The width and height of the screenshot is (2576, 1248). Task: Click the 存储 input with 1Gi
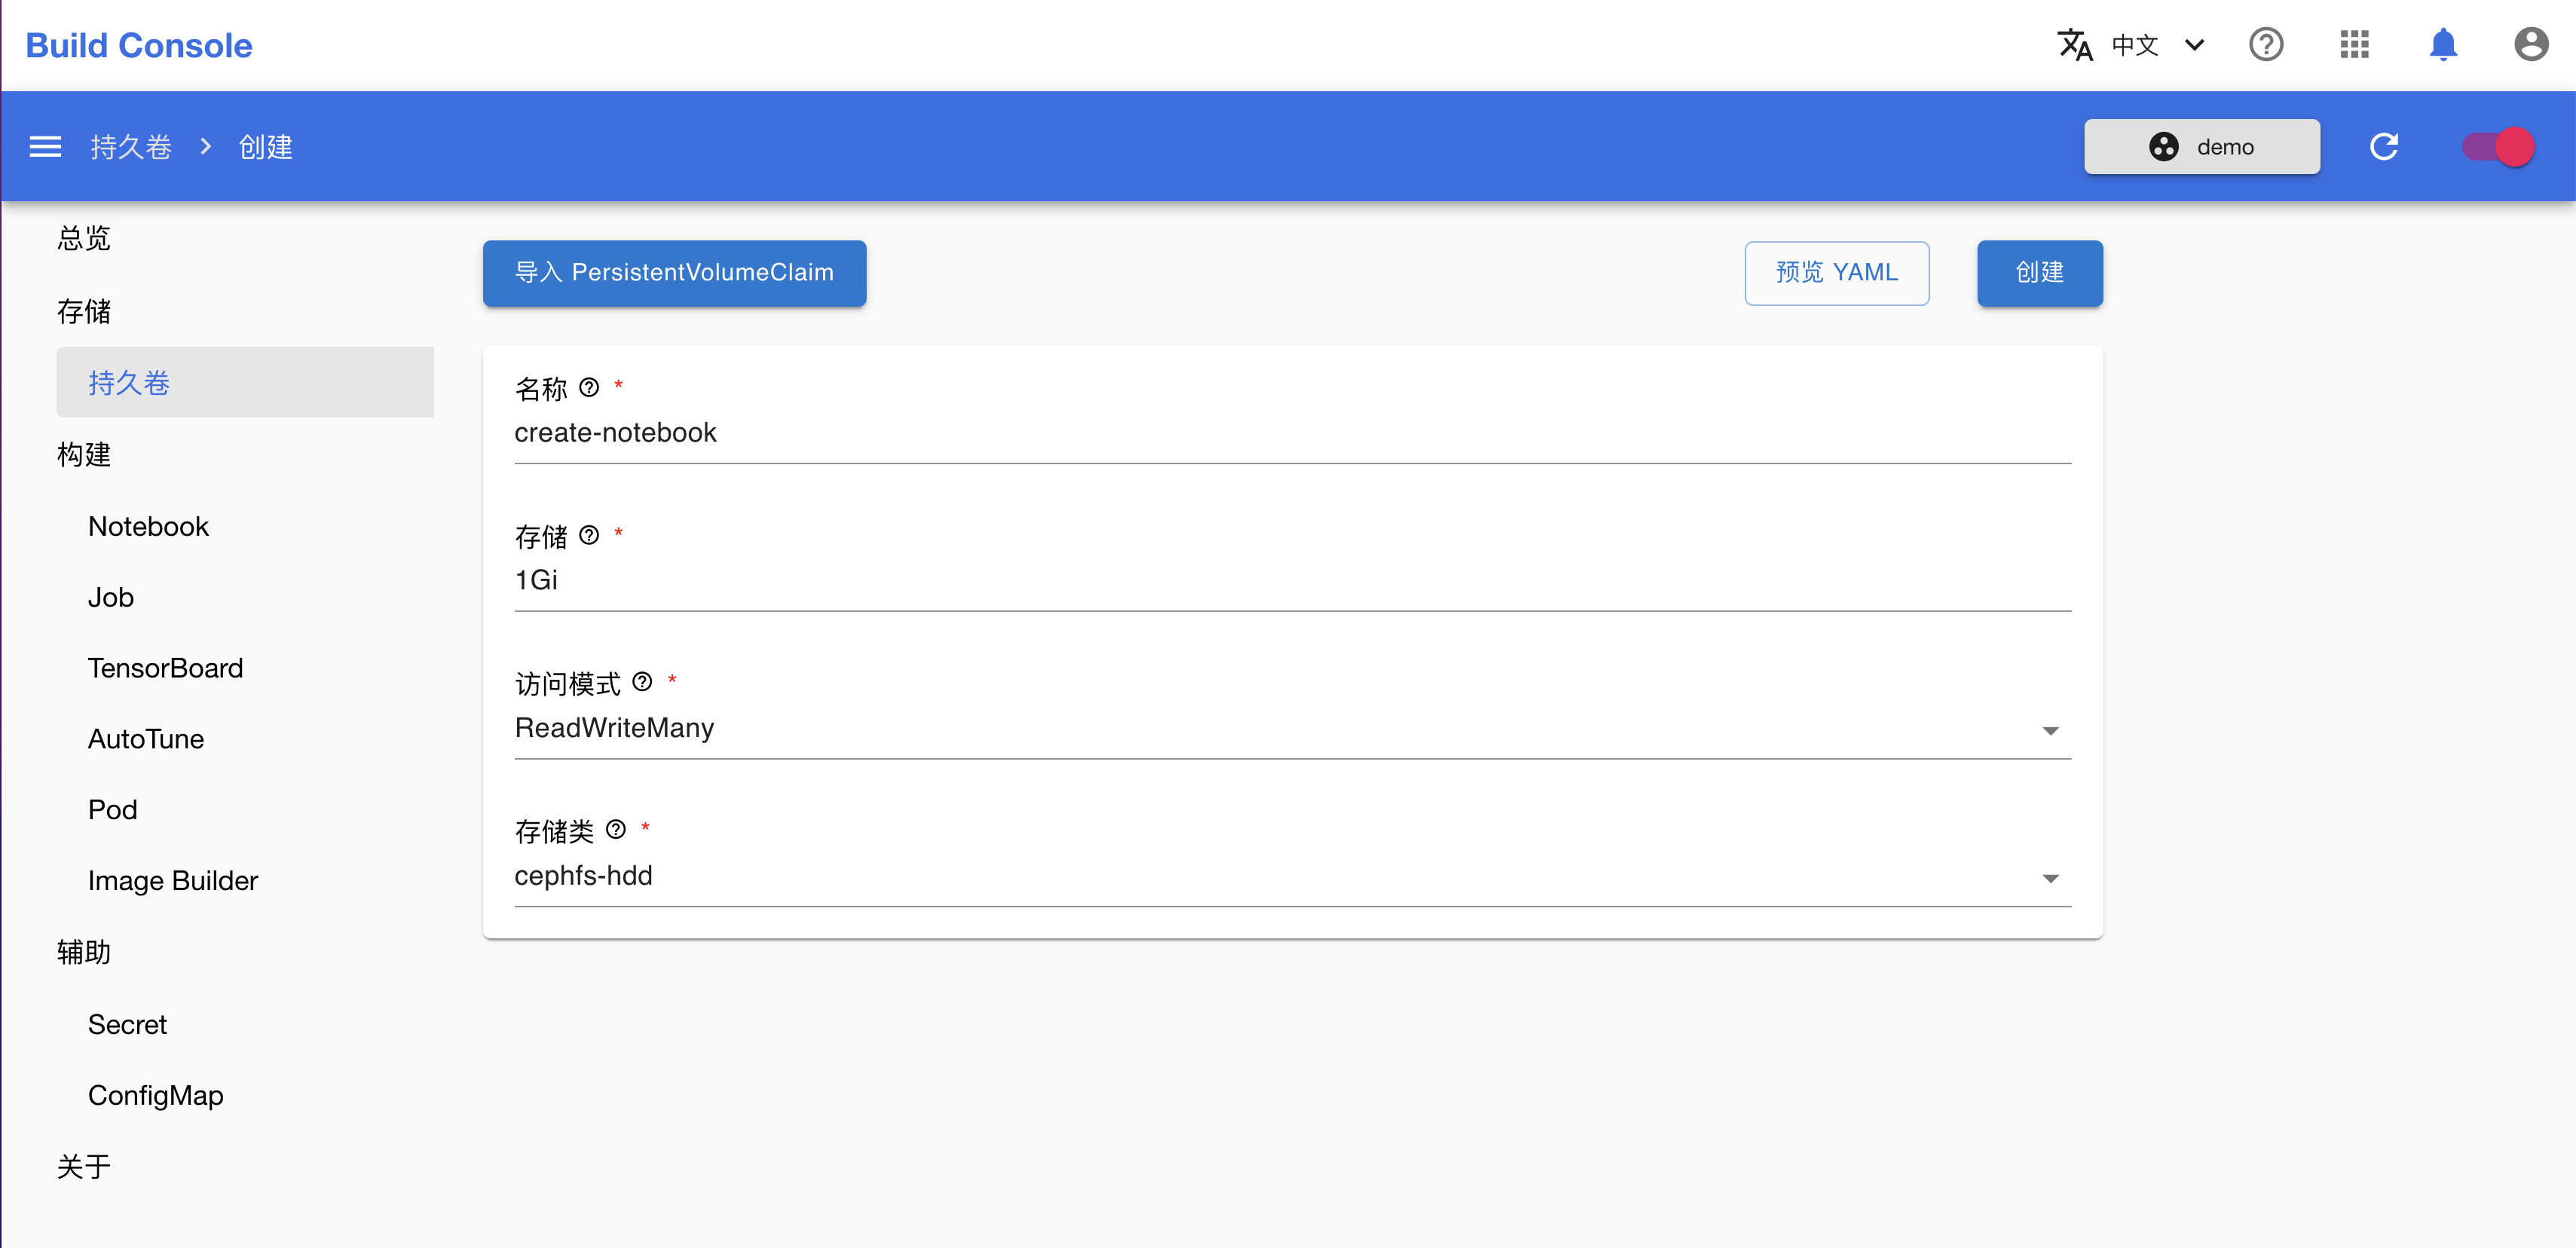coord(1292,581)
